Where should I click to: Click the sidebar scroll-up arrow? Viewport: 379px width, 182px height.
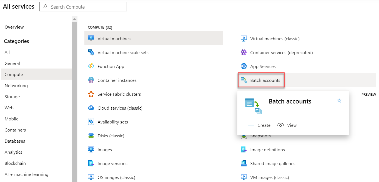point(74,19)
